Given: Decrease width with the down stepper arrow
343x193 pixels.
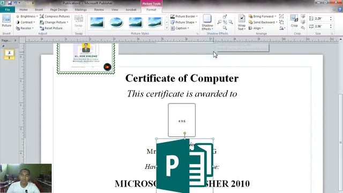Looking at the screenshot, I should [x=331, y=27].
